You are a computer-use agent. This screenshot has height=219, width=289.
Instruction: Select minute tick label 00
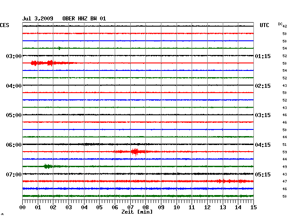pos(23,207)
